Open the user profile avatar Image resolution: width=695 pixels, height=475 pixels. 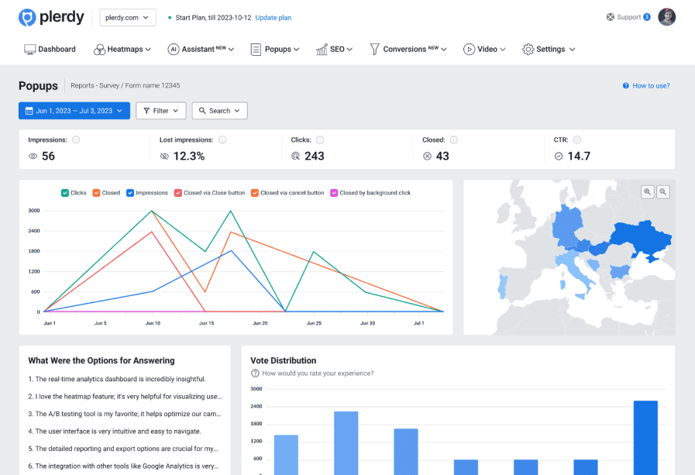[666, 17]
